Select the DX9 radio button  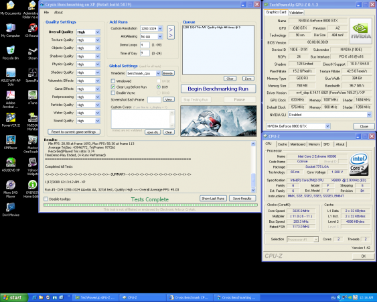click(159, 87)
